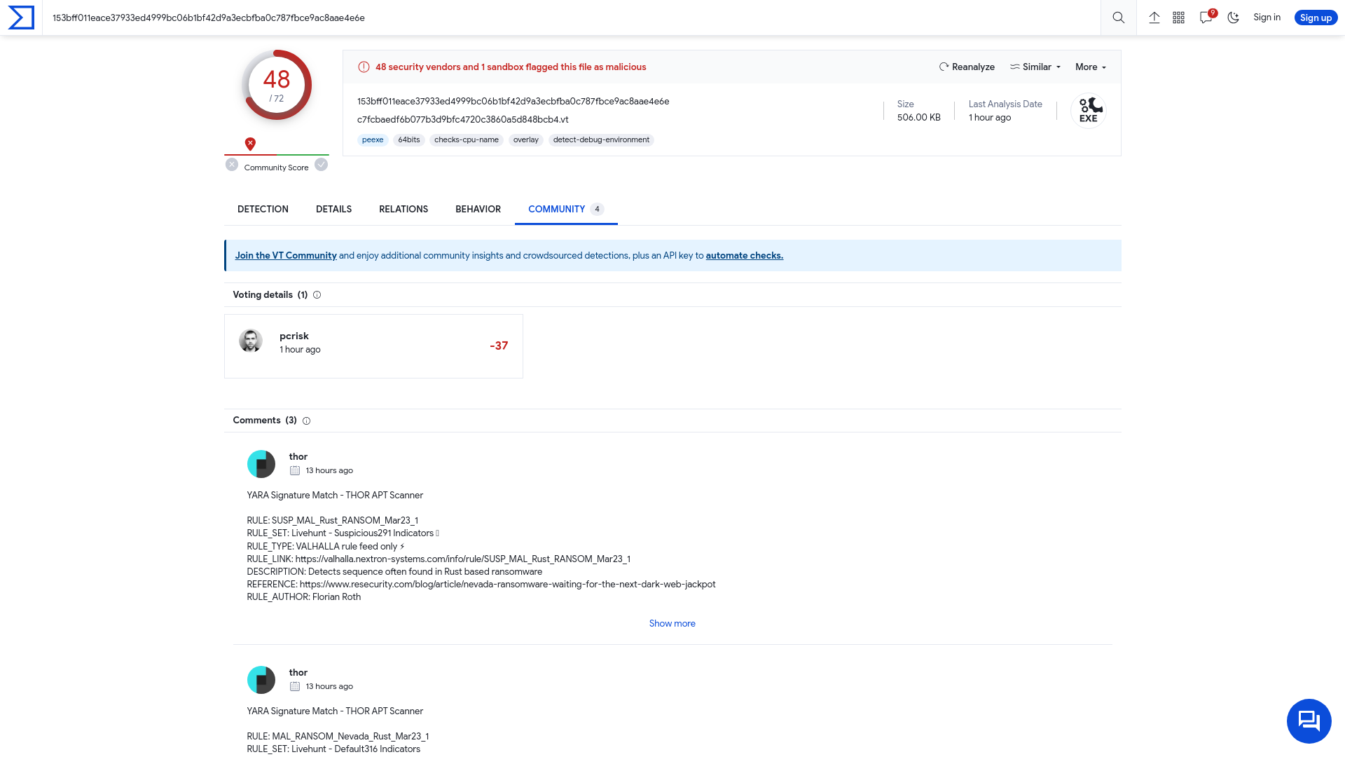Switch to the DETECTION tab
This screenshot has height=757, width=1345.
tap(263, 210)
